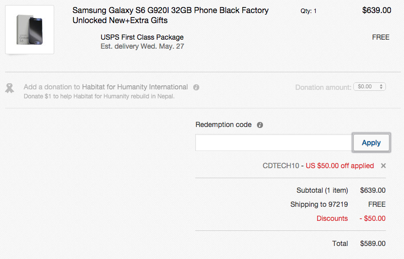The image size is (404, 259).
Task: Click the Samsung Galaxy S6 product thumbnail
Action: [30, 29]
